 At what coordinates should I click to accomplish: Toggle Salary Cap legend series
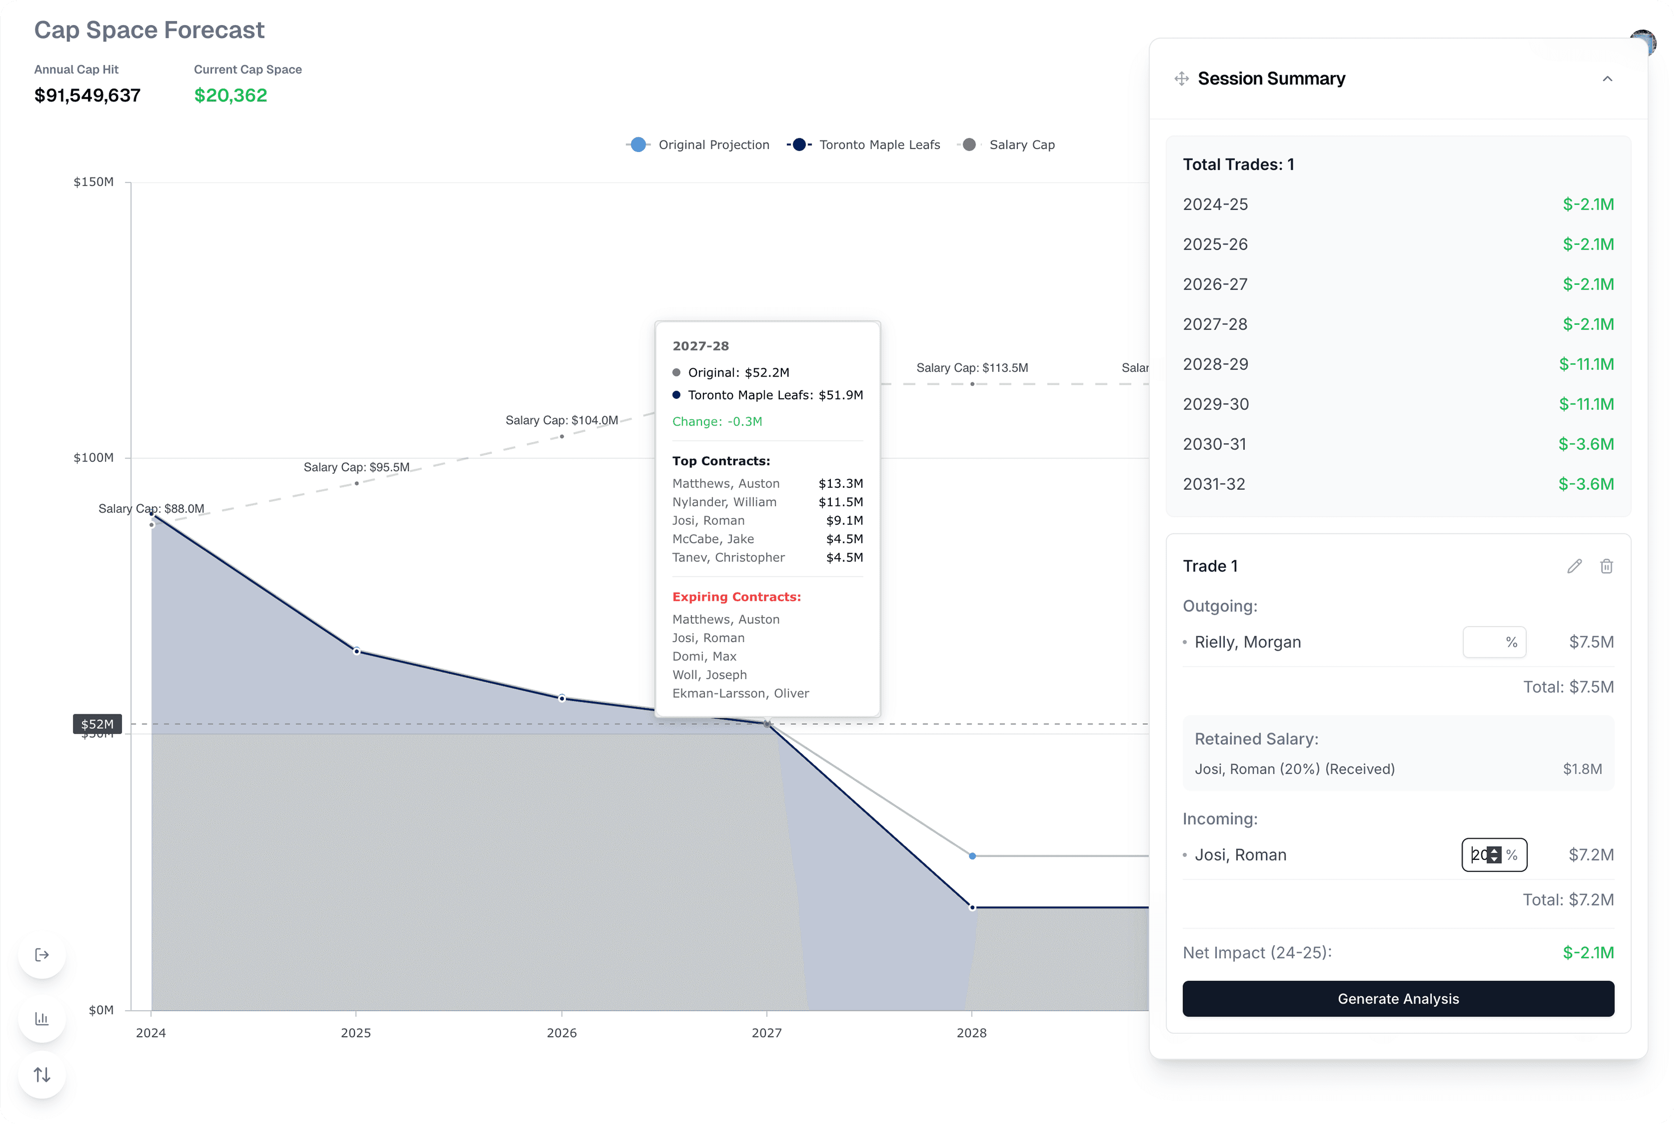click(1006, 145)
